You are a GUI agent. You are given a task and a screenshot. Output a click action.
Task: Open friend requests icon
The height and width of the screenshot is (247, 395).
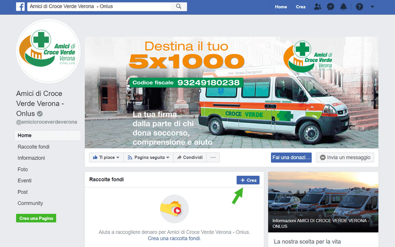click(x=318, y=7)
